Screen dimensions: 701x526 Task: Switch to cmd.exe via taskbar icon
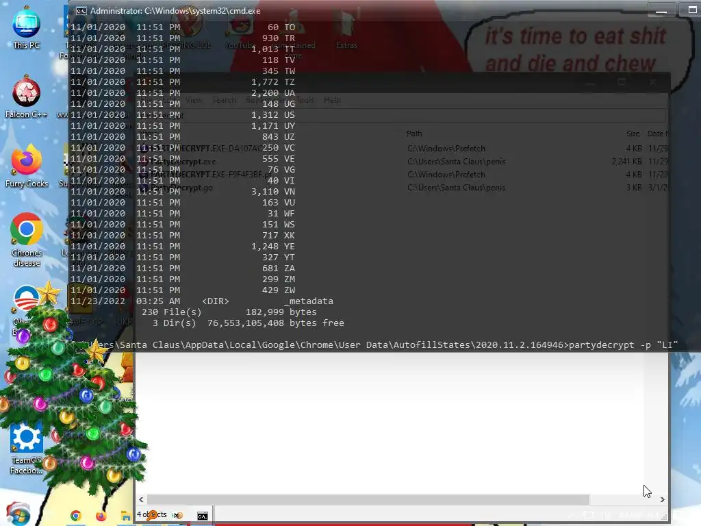[x=203, y=516]
